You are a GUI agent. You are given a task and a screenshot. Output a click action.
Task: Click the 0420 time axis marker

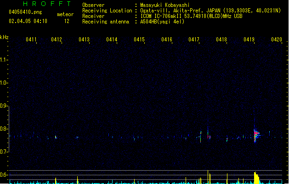pyautogui.click(x=277, y=40)
